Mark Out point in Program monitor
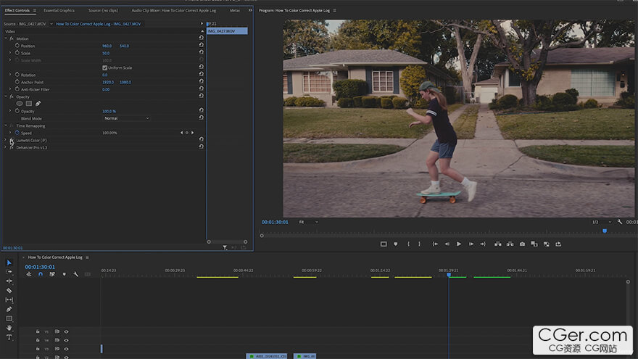The image size is (638, 359). click(x=420, y=244)
